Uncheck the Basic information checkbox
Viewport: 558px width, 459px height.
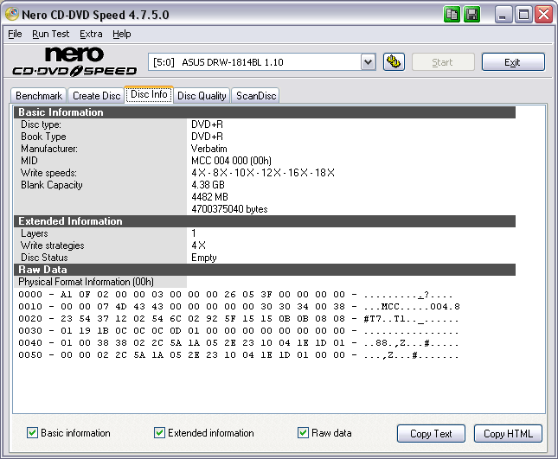[x=32, y=433]
